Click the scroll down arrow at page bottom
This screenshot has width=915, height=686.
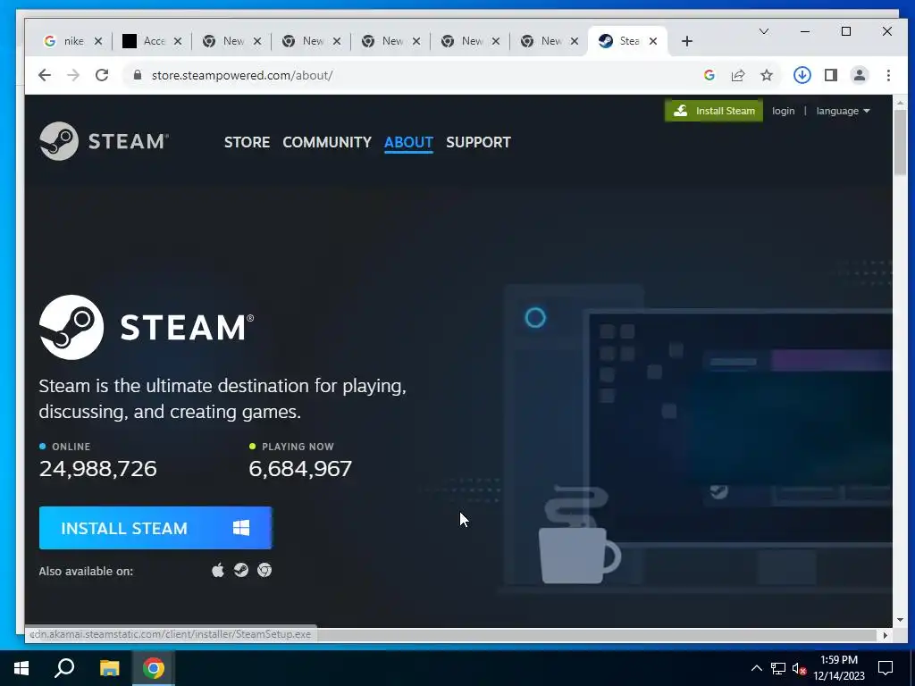pos(900,620)
